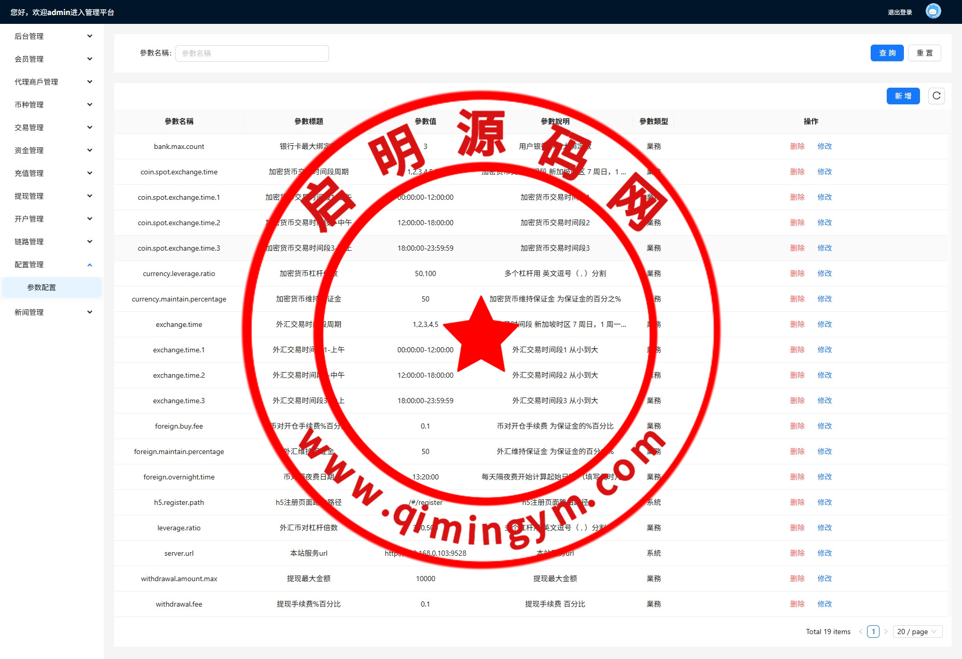This screenshot has width=962, height=659.
Task: Select the 参数配置 submenu item
Action: click(42, 287)
